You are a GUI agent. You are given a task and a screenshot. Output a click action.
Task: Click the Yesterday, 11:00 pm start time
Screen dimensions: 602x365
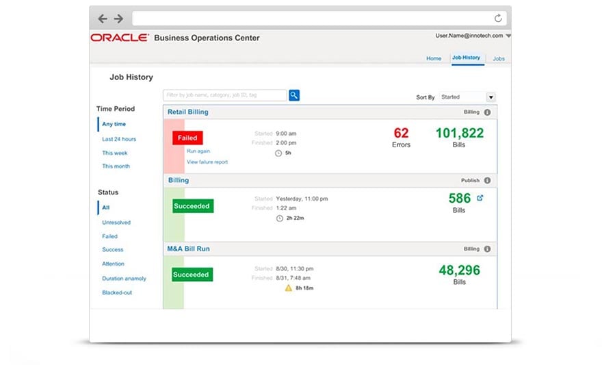click(302, 199)
